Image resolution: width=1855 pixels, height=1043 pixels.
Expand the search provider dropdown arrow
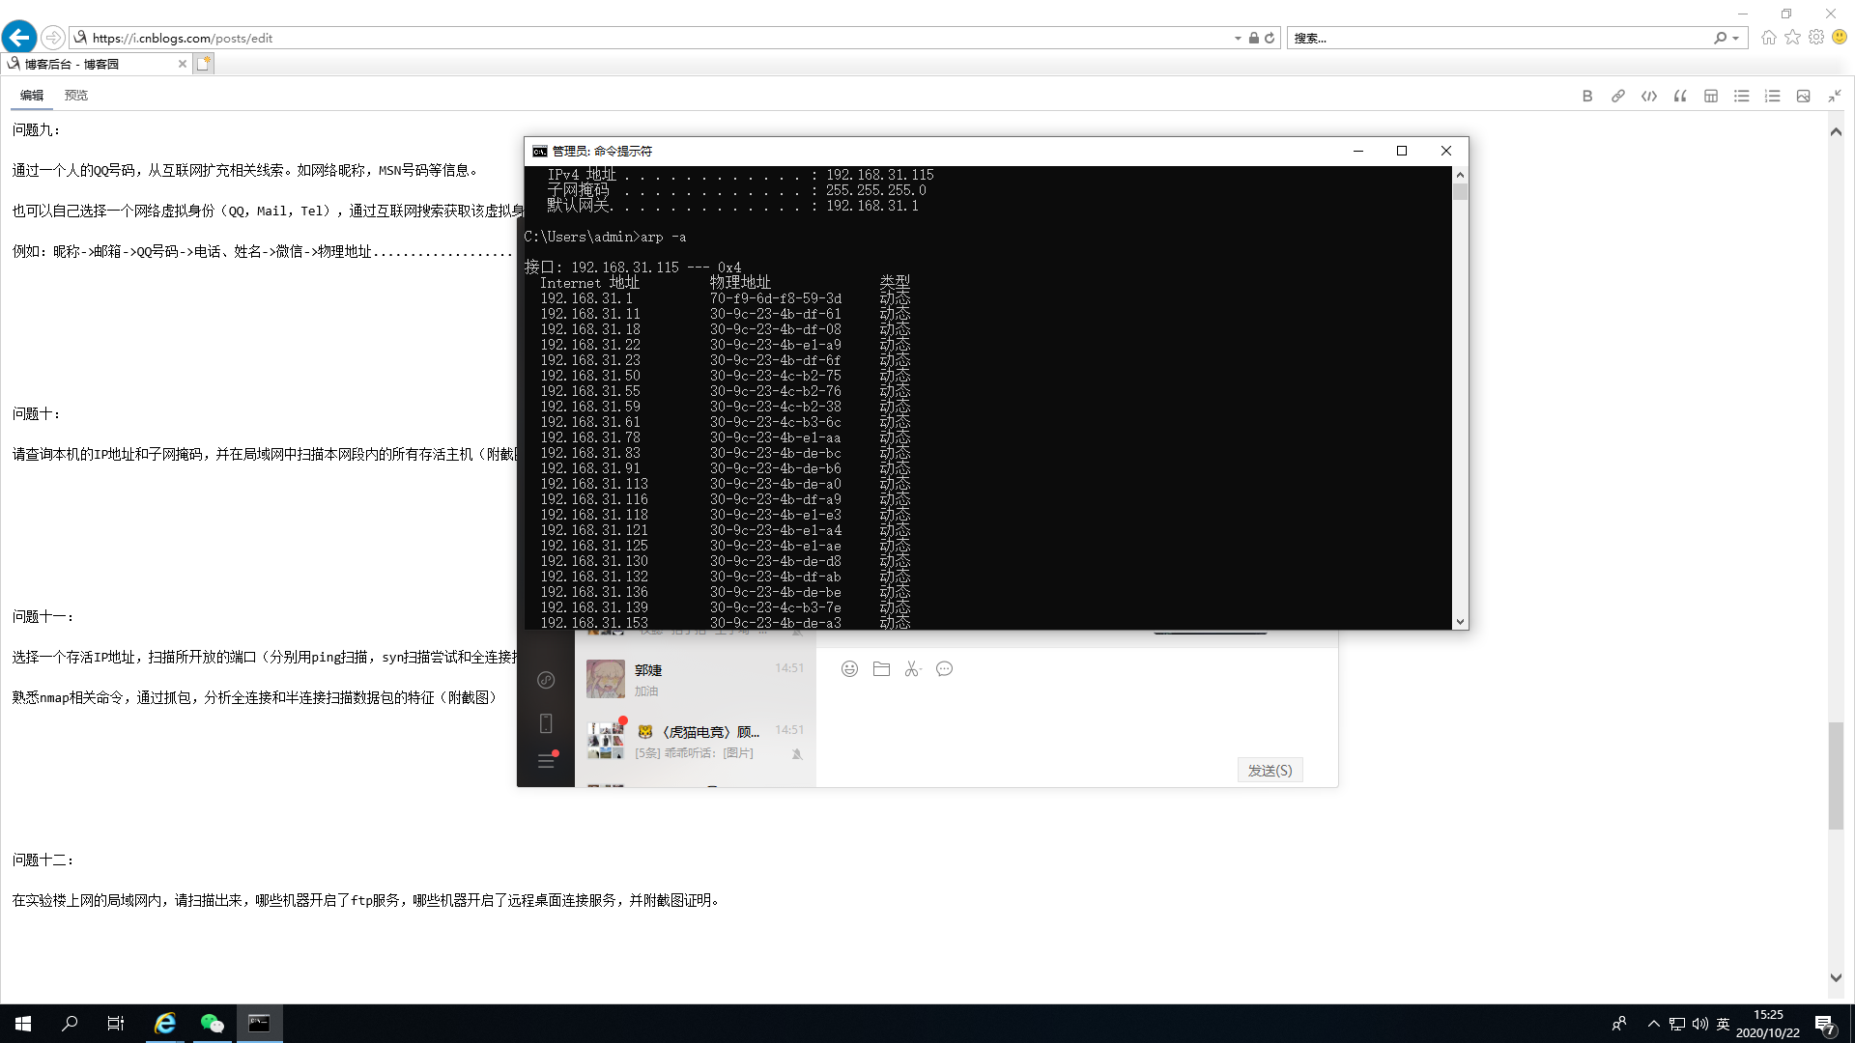pos(1736,39)
